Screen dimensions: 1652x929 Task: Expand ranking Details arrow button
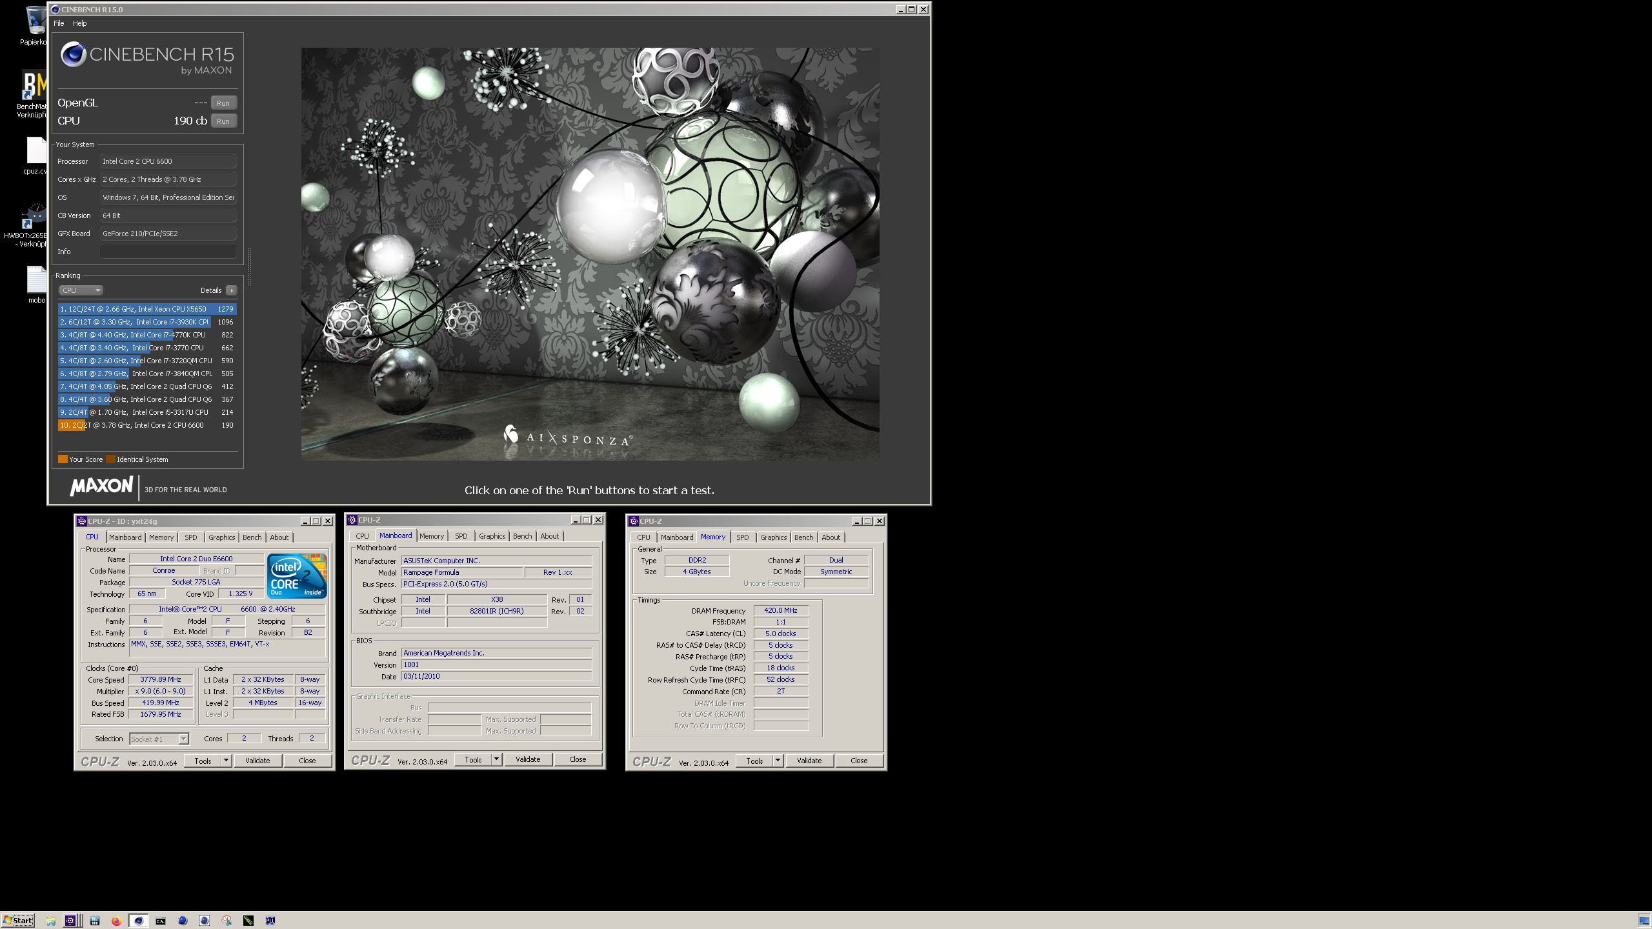point(232,290)
